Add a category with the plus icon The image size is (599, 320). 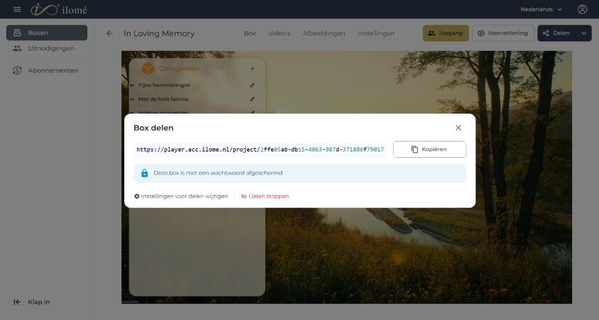pos(252,69)
